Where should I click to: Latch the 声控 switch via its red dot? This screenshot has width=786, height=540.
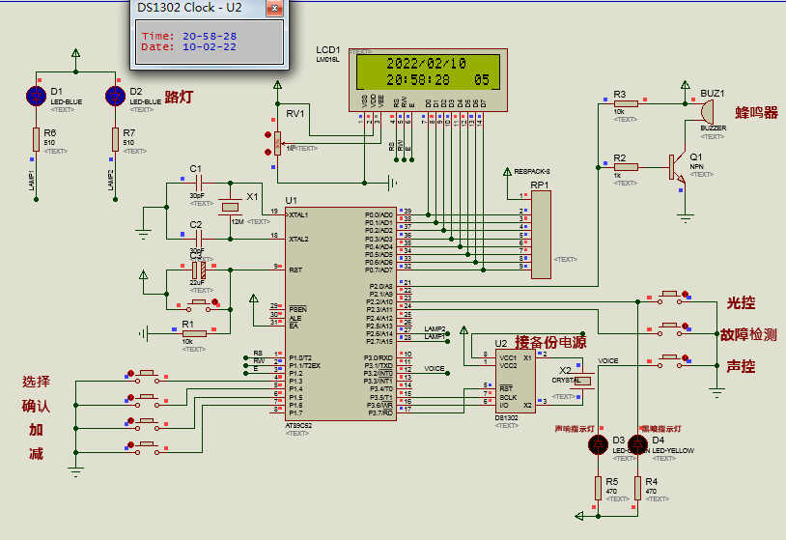(x=685, y=358)
